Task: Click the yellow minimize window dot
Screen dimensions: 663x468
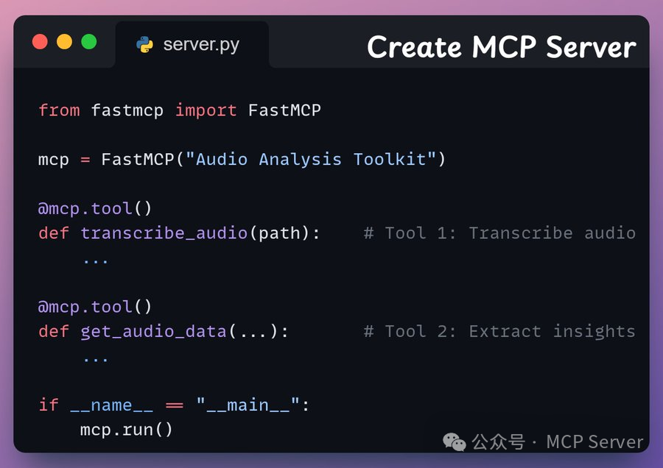Action: pyautogui.click(x=65, y=42)
